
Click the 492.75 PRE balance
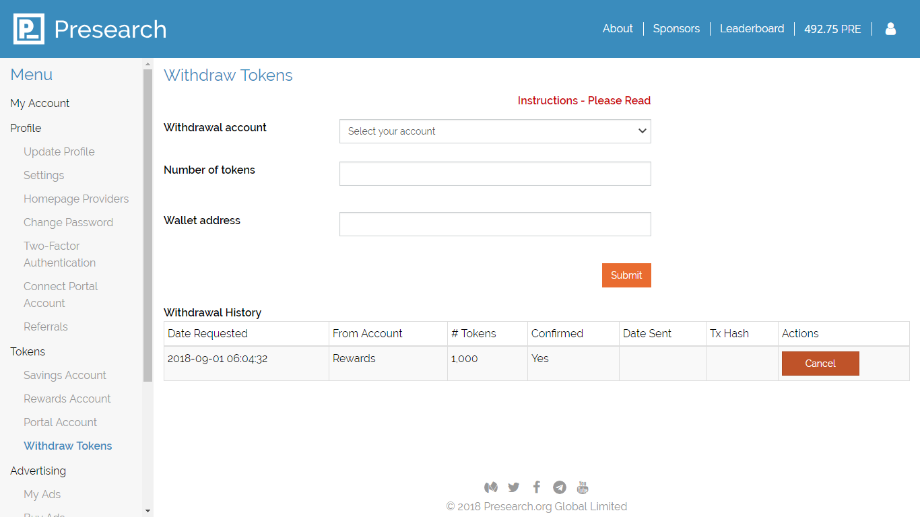point(832,29)
